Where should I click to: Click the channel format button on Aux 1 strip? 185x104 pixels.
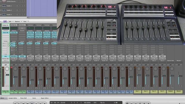click(x=136, y=88)
